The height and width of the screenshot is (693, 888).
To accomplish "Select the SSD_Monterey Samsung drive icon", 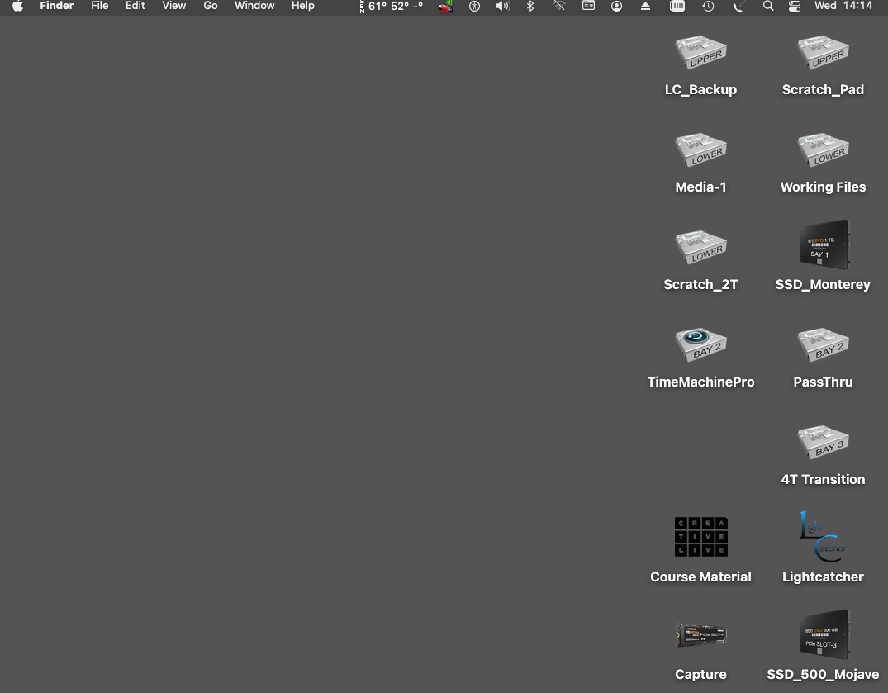I will (824, 244).
